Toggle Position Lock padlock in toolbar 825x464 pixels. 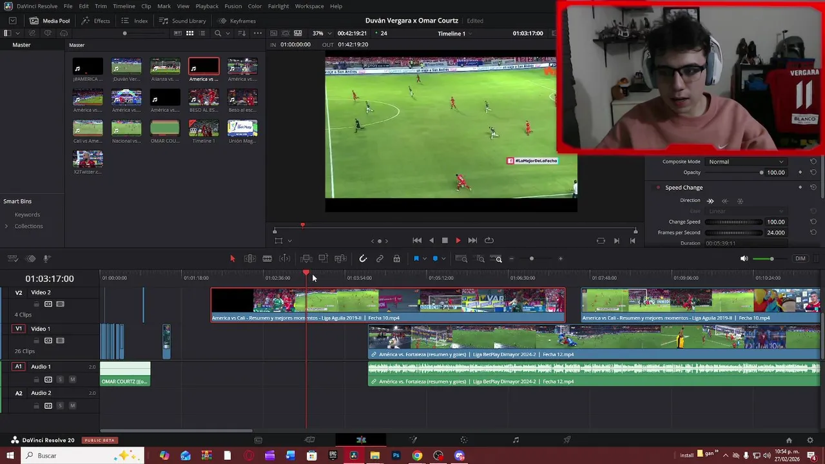pyautogui.click(x=396, y=258)
